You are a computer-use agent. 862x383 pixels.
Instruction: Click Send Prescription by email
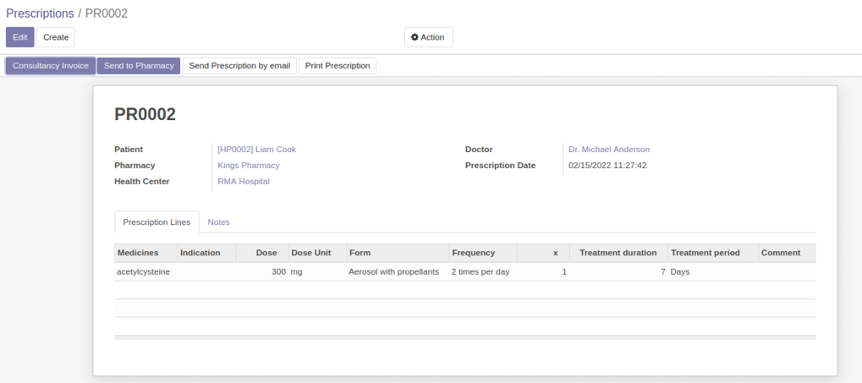click(x=240, y=66)
